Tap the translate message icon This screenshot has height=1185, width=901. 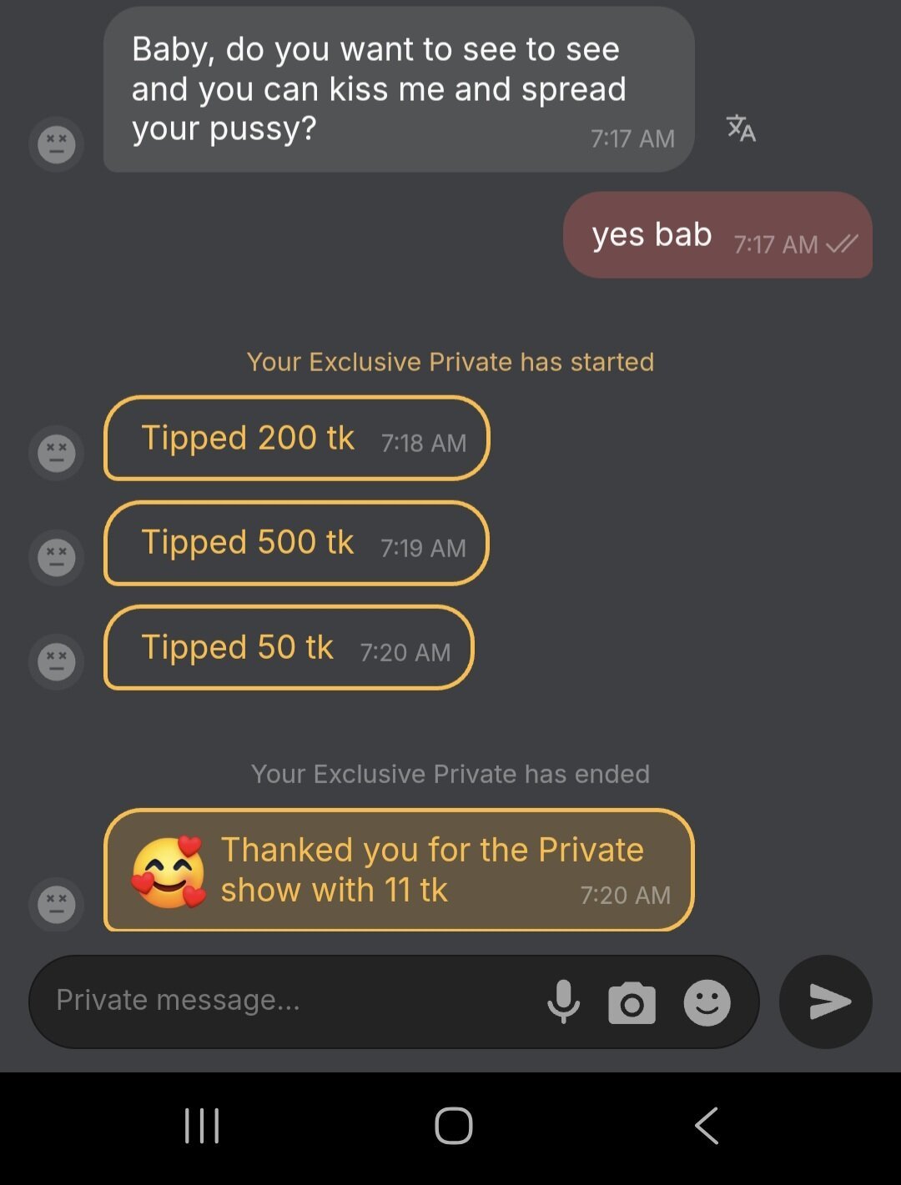741,128
